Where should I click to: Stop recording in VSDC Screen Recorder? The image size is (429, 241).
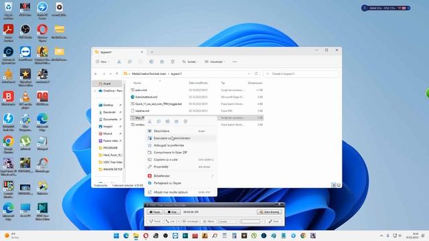tap(172, 212)
